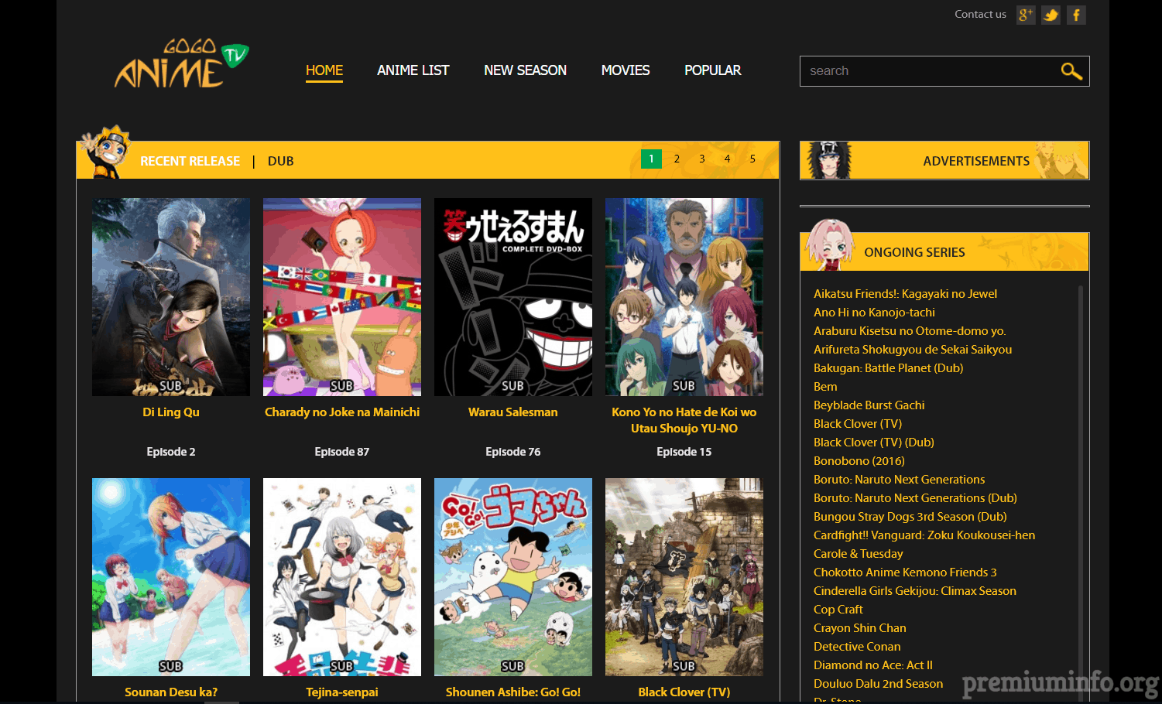Open Bungou Stray Dogs 3rd Season (Dub)
This screenshot has width=1162, height=704.
coord(910,517)
